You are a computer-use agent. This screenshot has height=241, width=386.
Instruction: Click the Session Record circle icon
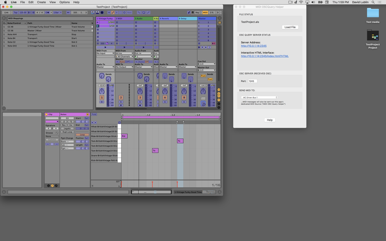pos(124,12)
